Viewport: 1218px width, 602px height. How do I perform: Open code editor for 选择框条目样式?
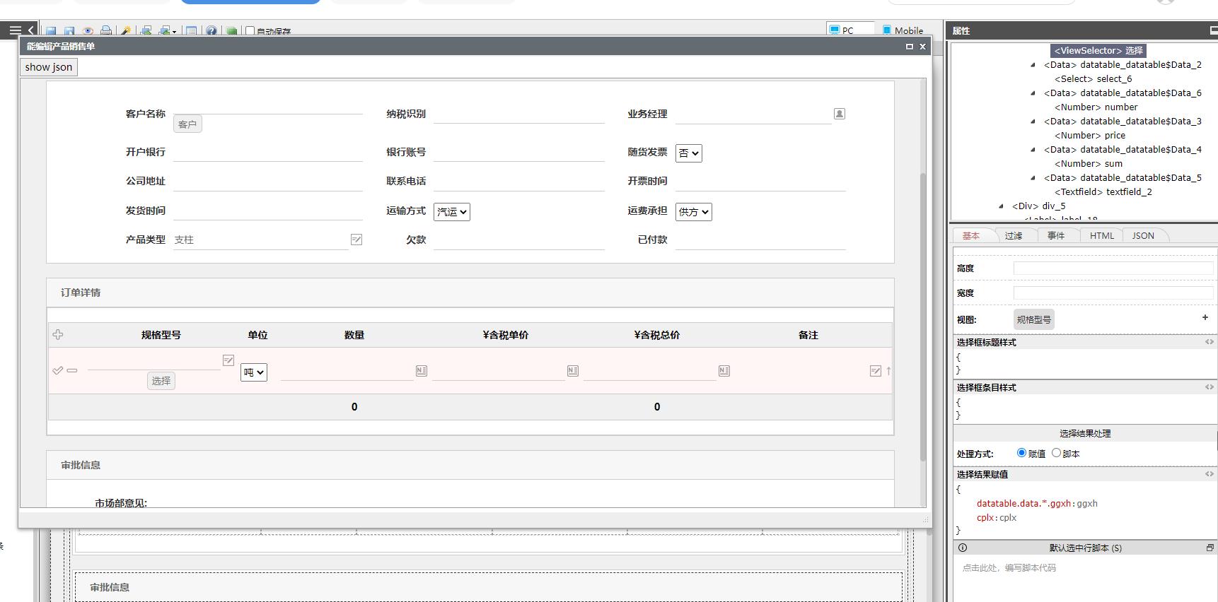pos(1210,387)
